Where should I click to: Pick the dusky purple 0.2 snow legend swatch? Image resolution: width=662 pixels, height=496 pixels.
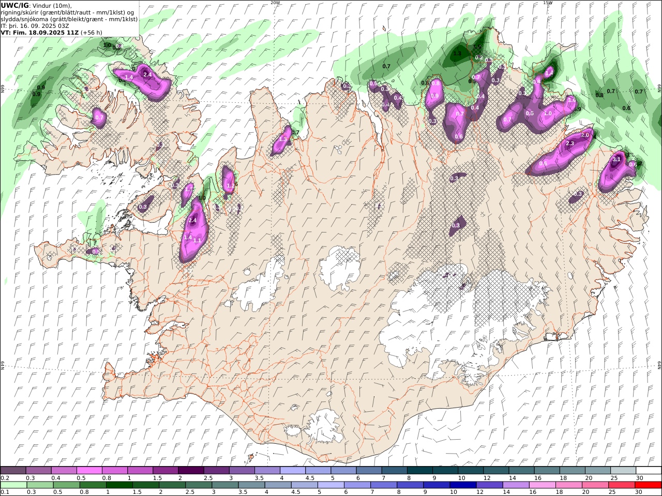tap(13, 471)
